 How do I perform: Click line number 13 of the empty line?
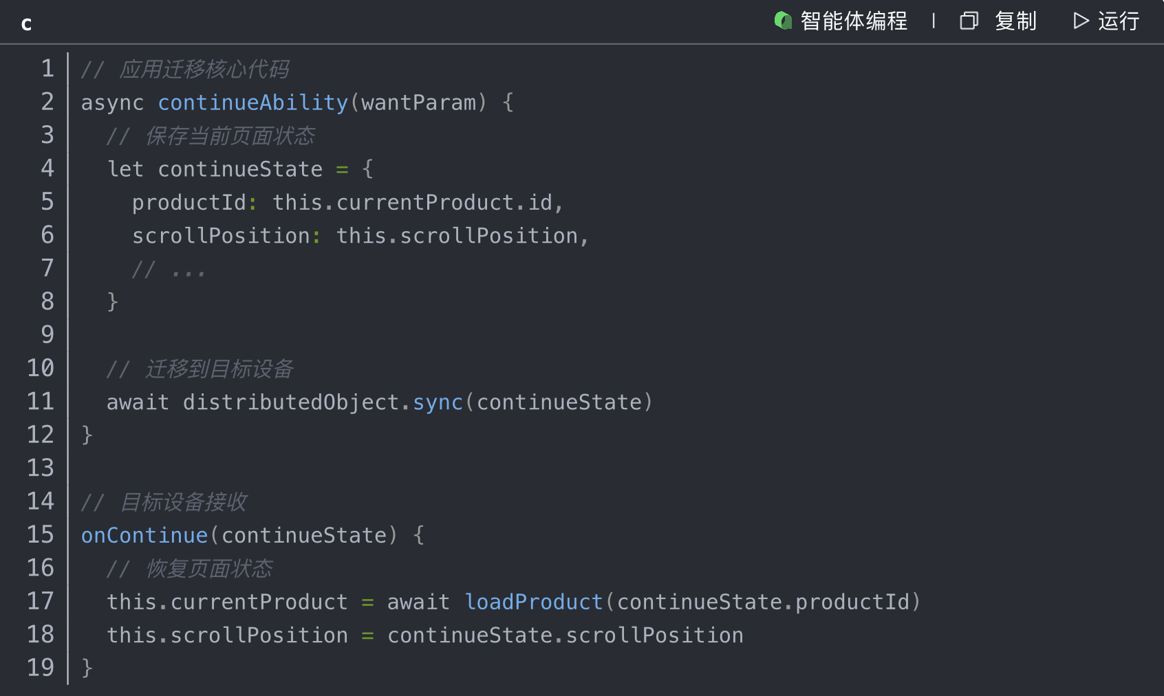pyautogui.click(x=41, y=468)
